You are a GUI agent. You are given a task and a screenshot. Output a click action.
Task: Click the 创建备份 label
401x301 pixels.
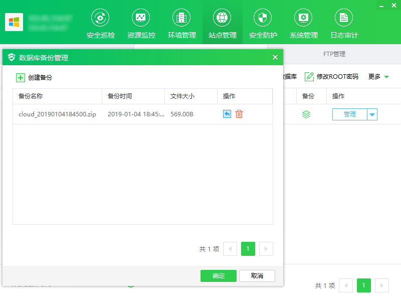tap(40, 78)
